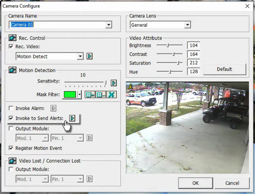Click the Rec. Control pointing hand icon

12,38
